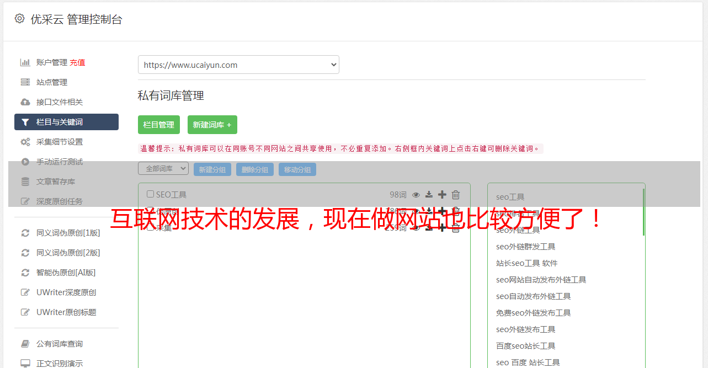Select keyword 百度seo站长工具

[x=526, y=346]
